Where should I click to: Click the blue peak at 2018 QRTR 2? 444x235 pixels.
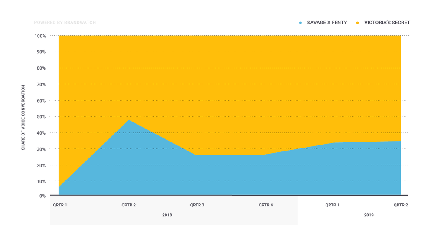point(129,120)
